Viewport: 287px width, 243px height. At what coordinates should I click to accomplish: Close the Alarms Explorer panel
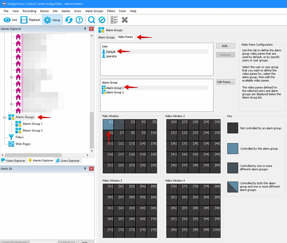pos(91,29)
